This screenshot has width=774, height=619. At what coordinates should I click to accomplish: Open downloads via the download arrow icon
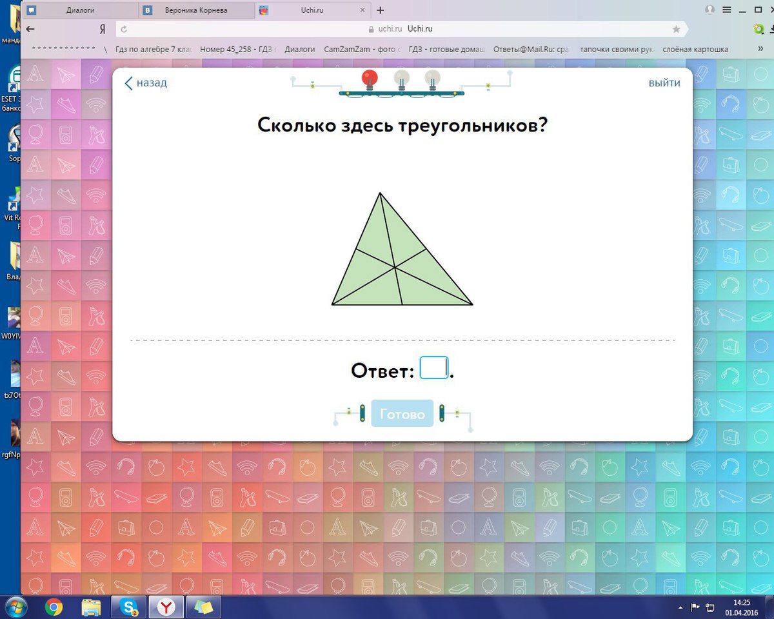click(771, 29)
